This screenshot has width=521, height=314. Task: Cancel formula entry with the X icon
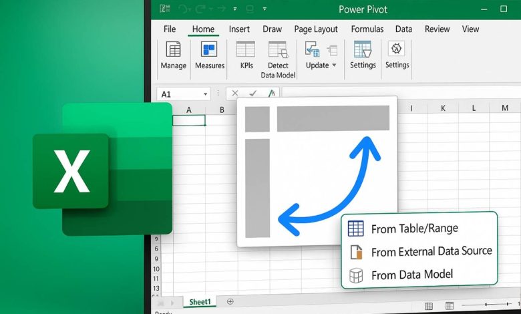[x=235, y=94]
